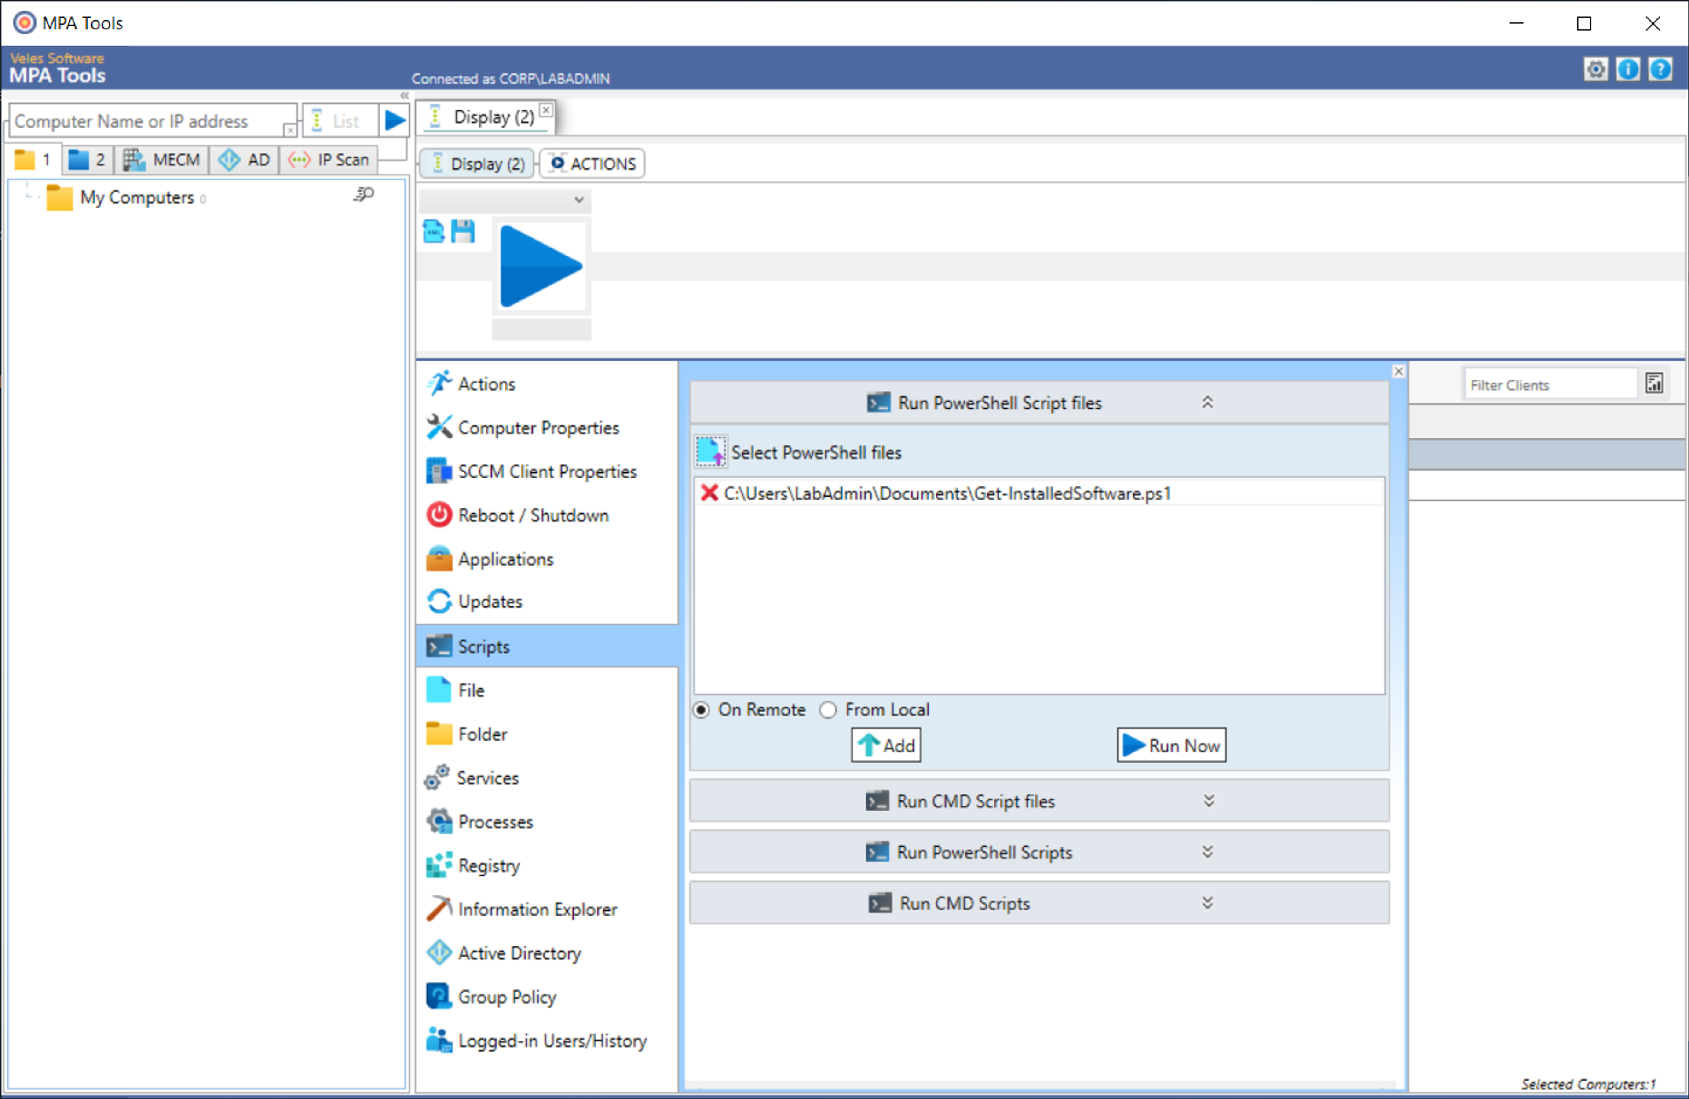Click the export icon beside Filter Clients
This screenshot has width=1689, height=1099.
point(1653,384)
